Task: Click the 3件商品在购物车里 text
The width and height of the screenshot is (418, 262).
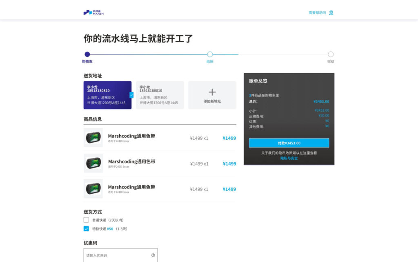Action: click(264, 95)
